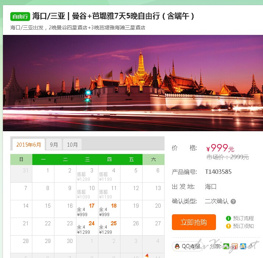Share via the blue Qzone star icon

coord(243,246)
